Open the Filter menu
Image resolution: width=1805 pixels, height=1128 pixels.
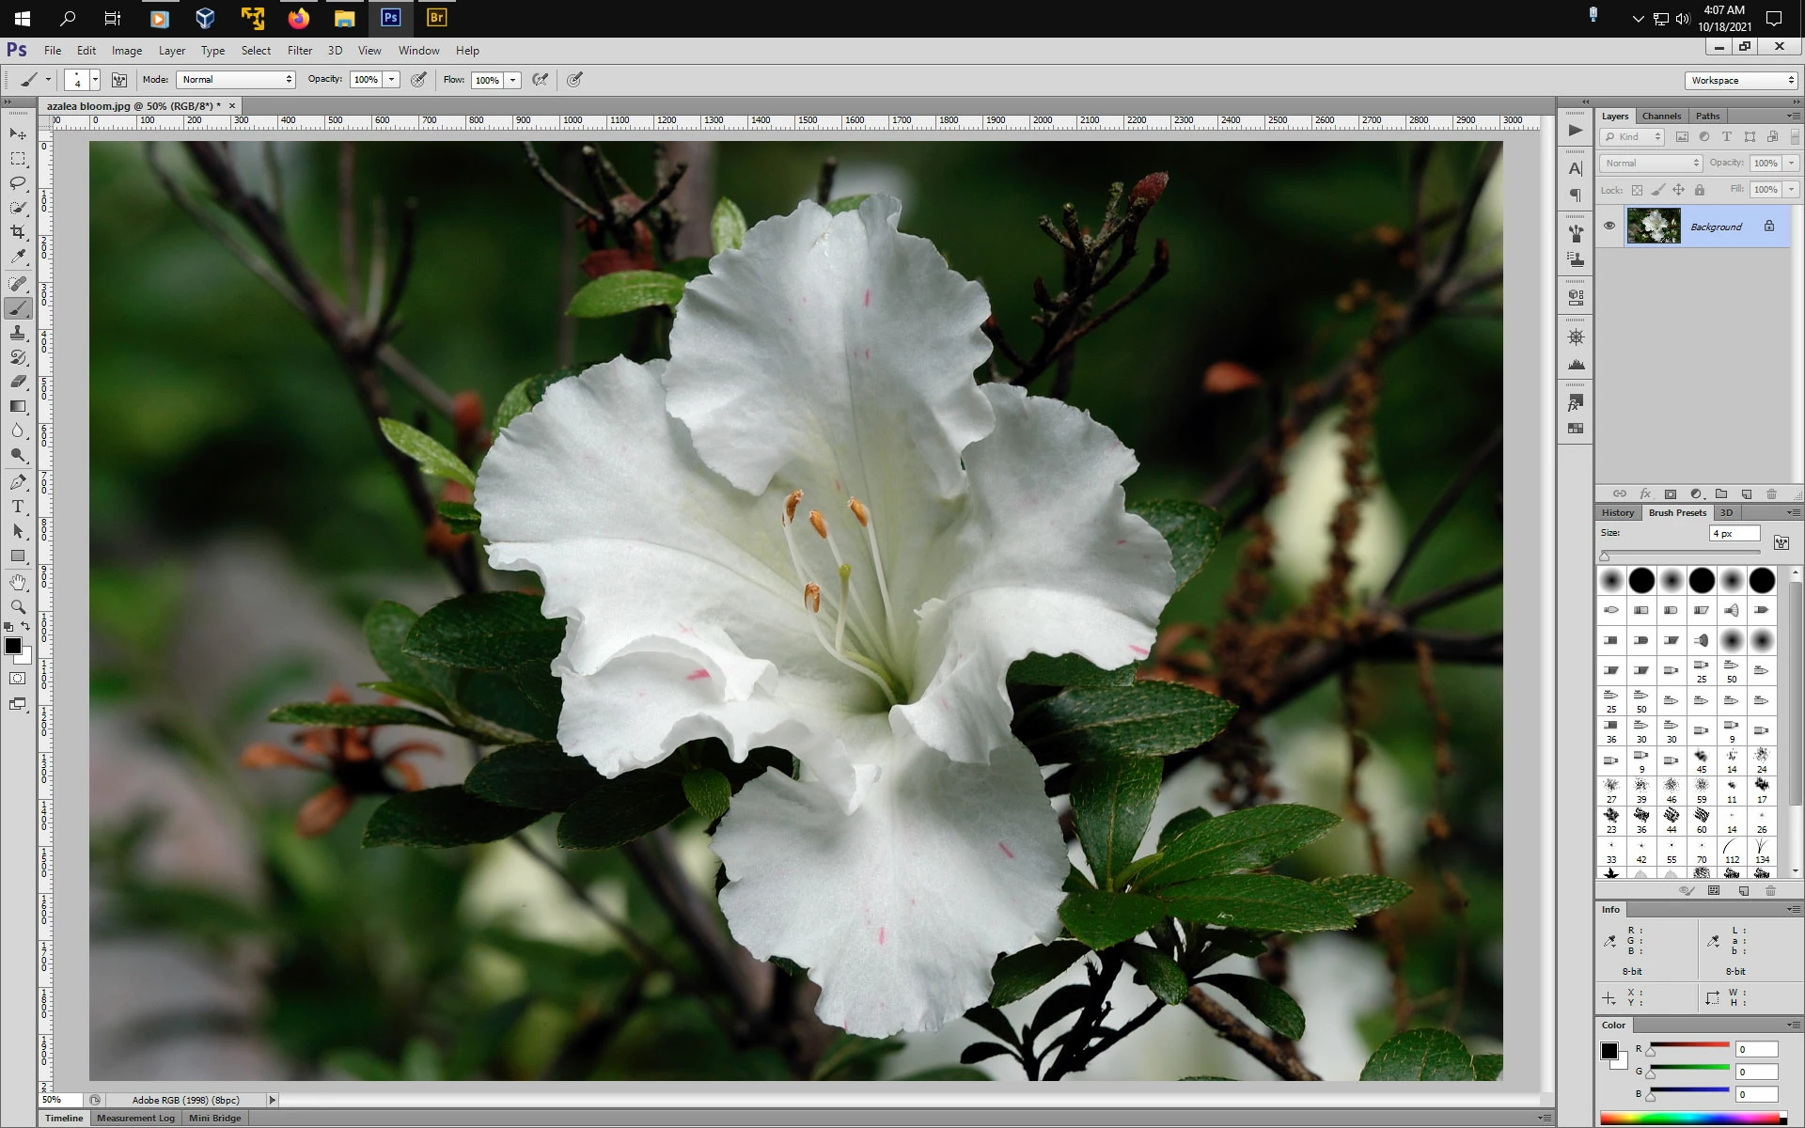coord(299,51)
